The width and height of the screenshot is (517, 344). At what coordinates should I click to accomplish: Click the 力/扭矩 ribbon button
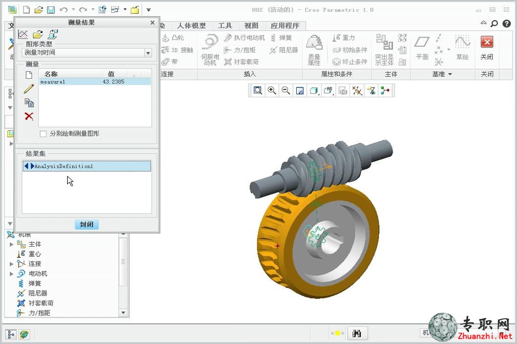pyautogui.click(x=240, y=50)
